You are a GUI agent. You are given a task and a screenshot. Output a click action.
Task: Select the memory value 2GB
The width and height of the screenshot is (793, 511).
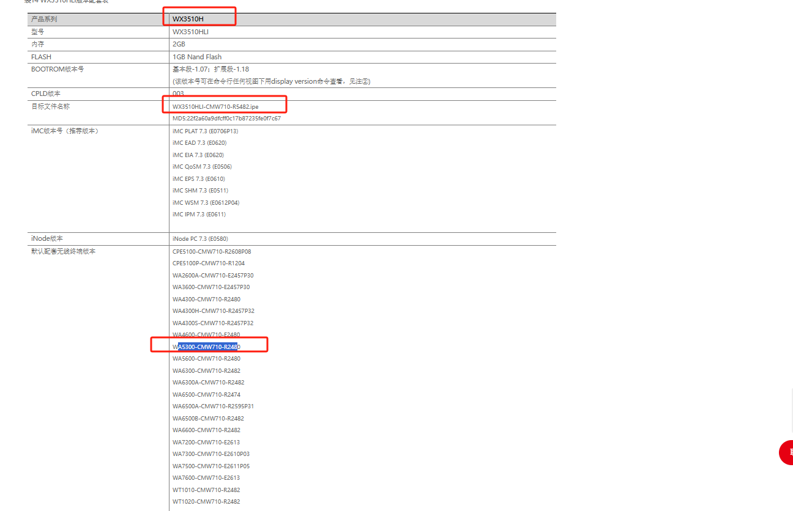point(179,45)
